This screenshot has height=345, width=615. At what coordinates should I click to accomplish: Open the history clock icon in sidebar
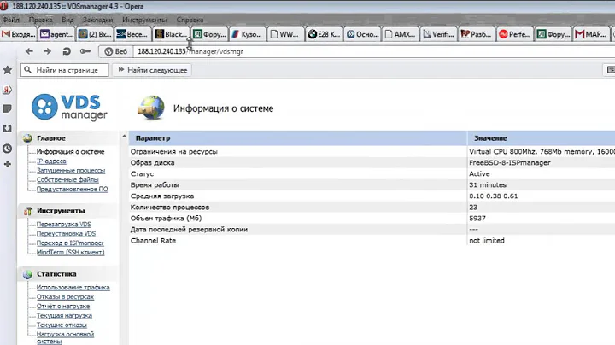point(7,149)
